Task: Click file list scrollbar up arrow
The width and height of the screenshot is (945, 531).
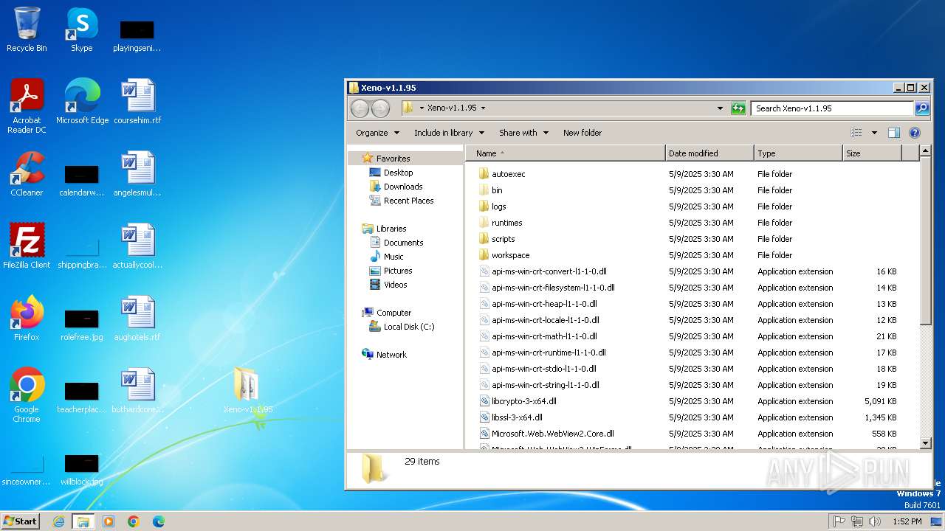Action: coord(926,152)
